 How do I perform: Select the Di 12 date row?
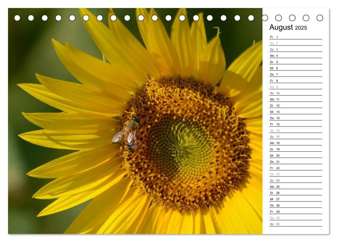pos(296,106)
